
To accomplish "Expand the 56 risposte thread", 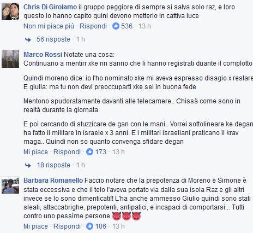I will pyautogui.click(x=53, y=39).
